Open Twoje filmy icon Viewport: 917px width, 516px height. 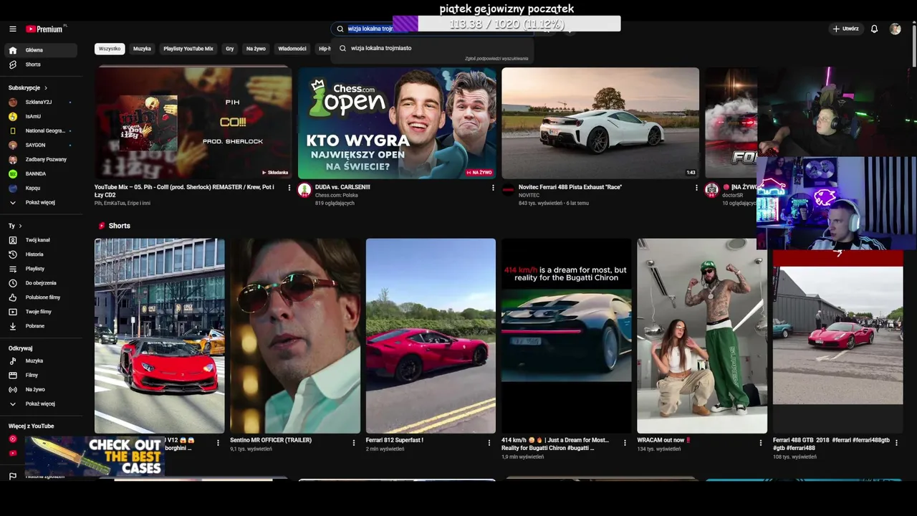point(13,312)
